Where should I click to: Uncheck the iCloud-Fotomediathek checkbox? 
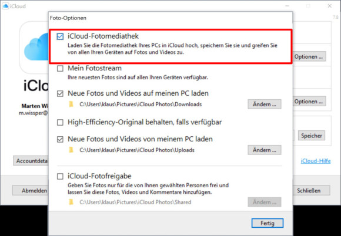60,36
